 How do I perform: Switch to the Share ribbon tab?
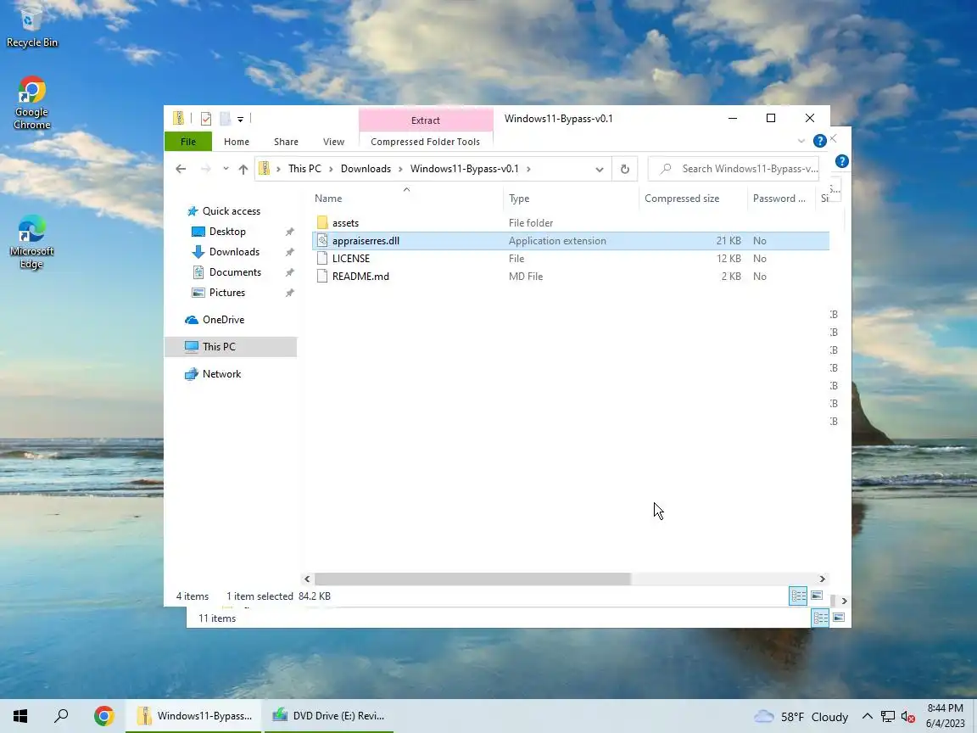point(286,142)
